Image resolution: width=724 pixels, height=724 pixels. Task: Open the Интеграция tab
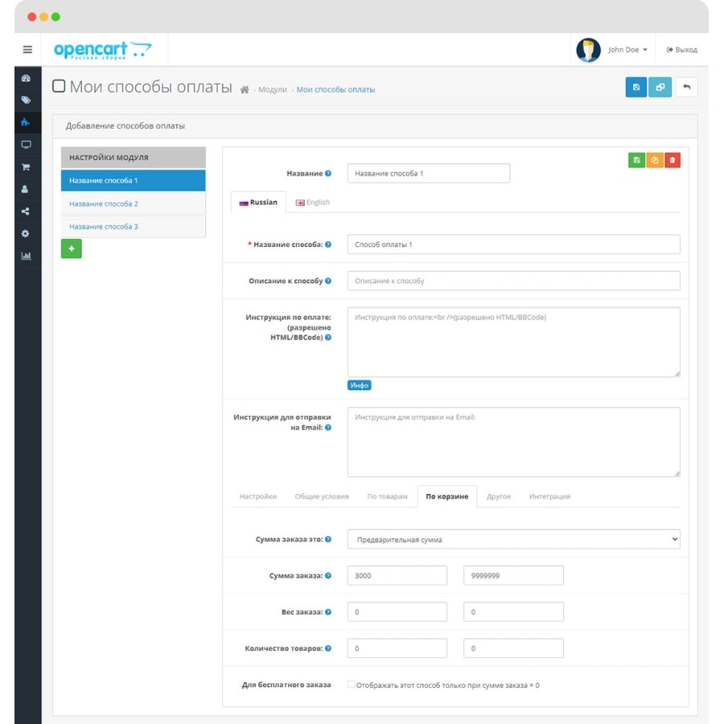pos(549,496)
